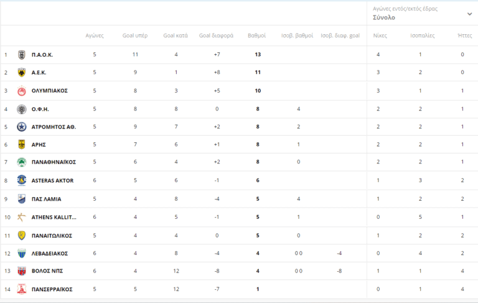Sort table by Goal διαφορά header
Screen dimensions: 478x303
216,36
